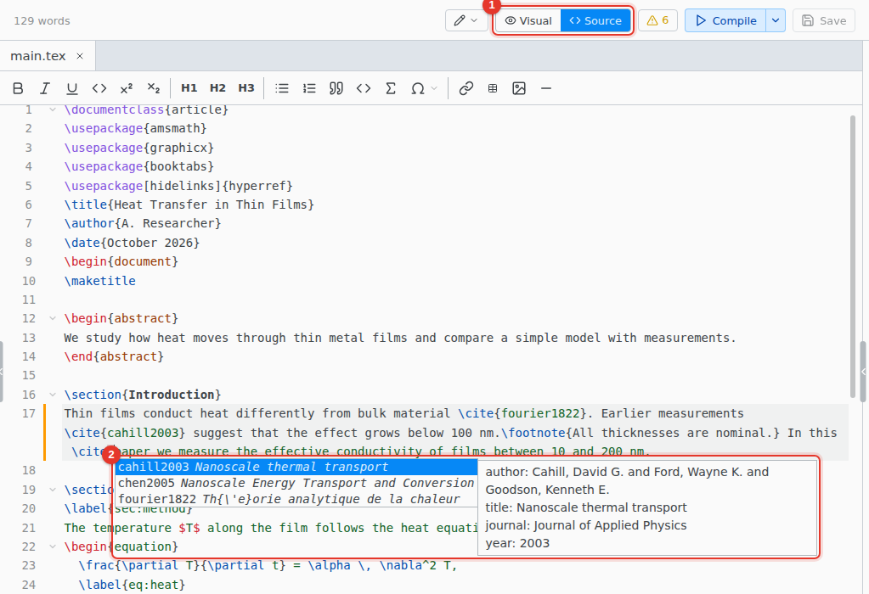Show the 6 warnings
The image size is (869, 594).
[x=657, y=20]
